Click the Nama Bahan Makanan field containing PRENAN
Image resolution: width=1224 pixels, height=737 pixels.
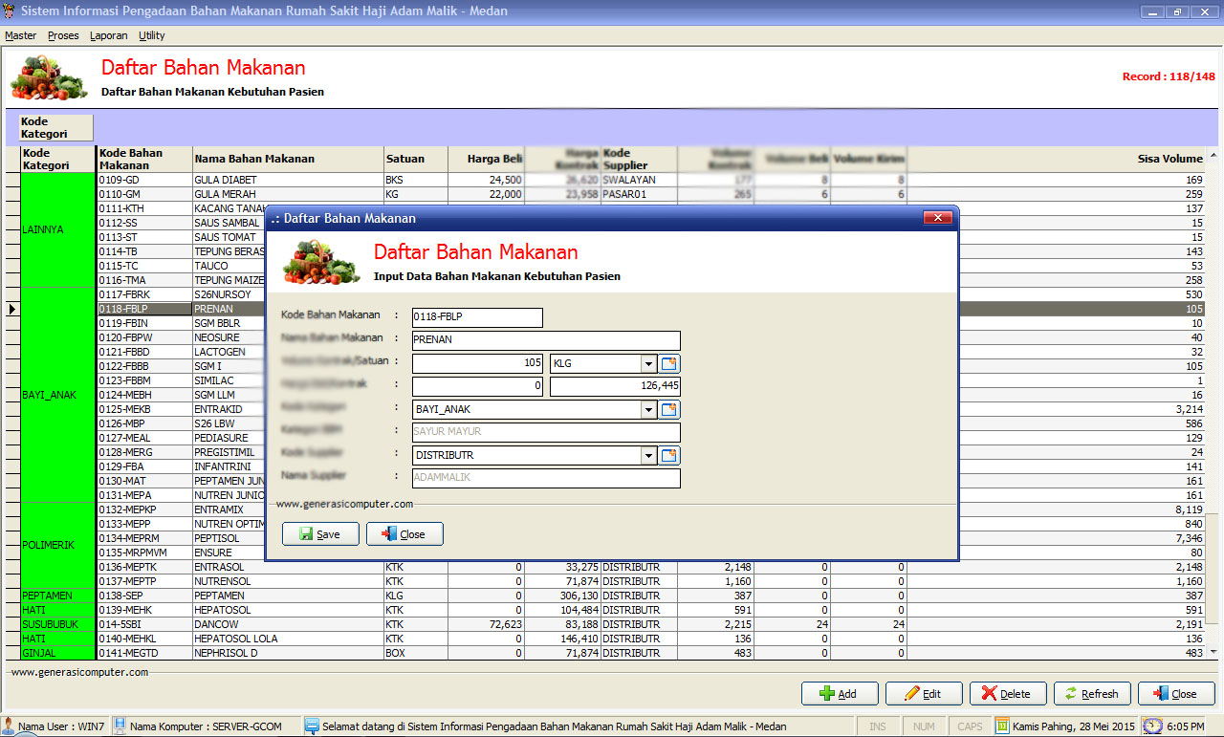(x=545, y=340)
